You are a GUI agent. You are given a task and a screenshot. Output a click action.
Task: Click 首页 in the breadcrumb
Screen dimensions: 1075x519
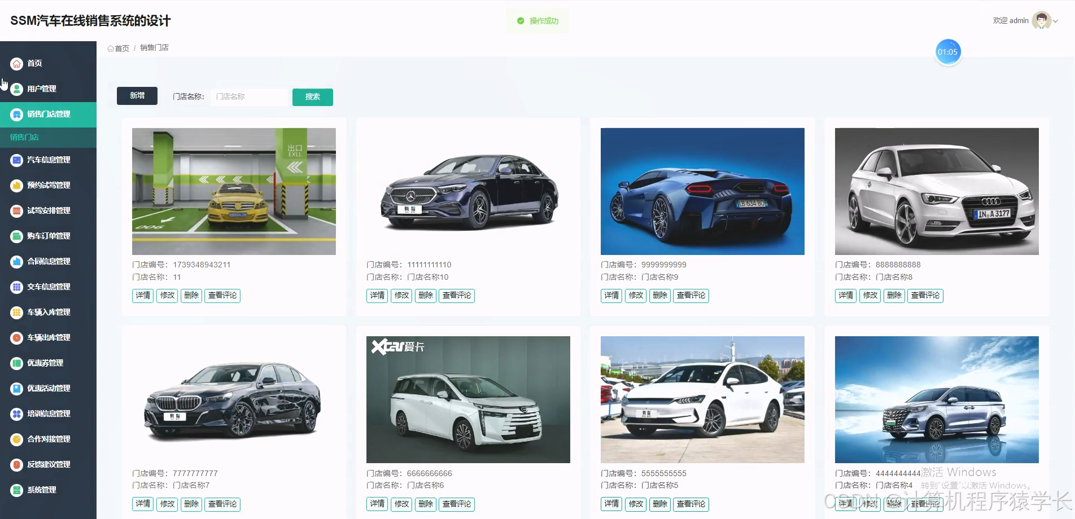122,49
